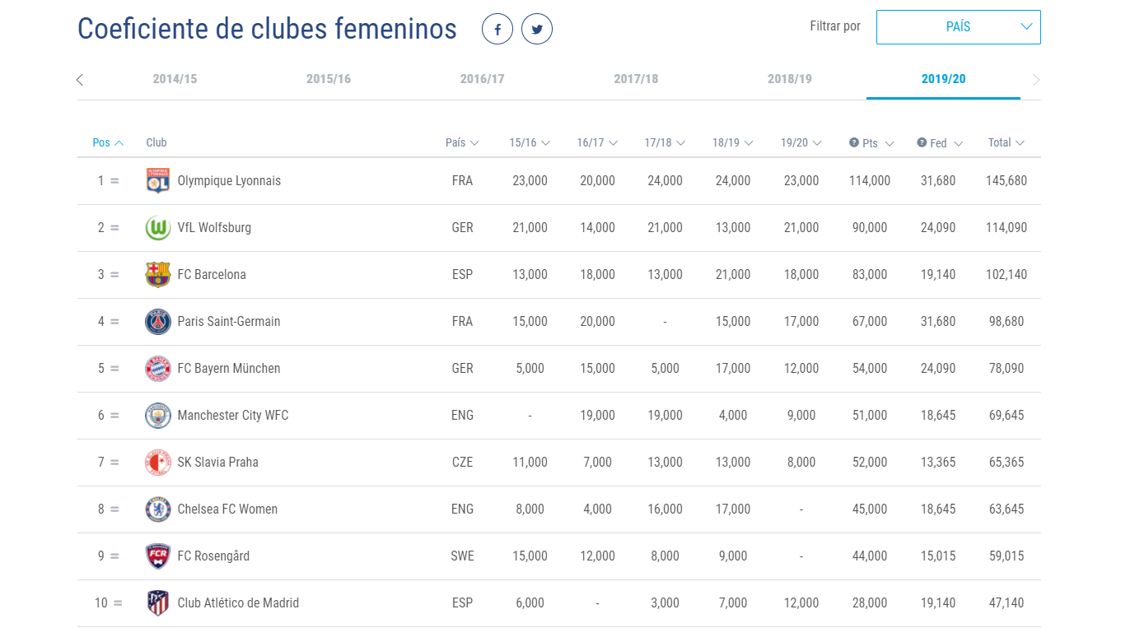The width and height of the screenshot is (1135, 628).
Task: Sort table by País column
Action: pos(462,142)
